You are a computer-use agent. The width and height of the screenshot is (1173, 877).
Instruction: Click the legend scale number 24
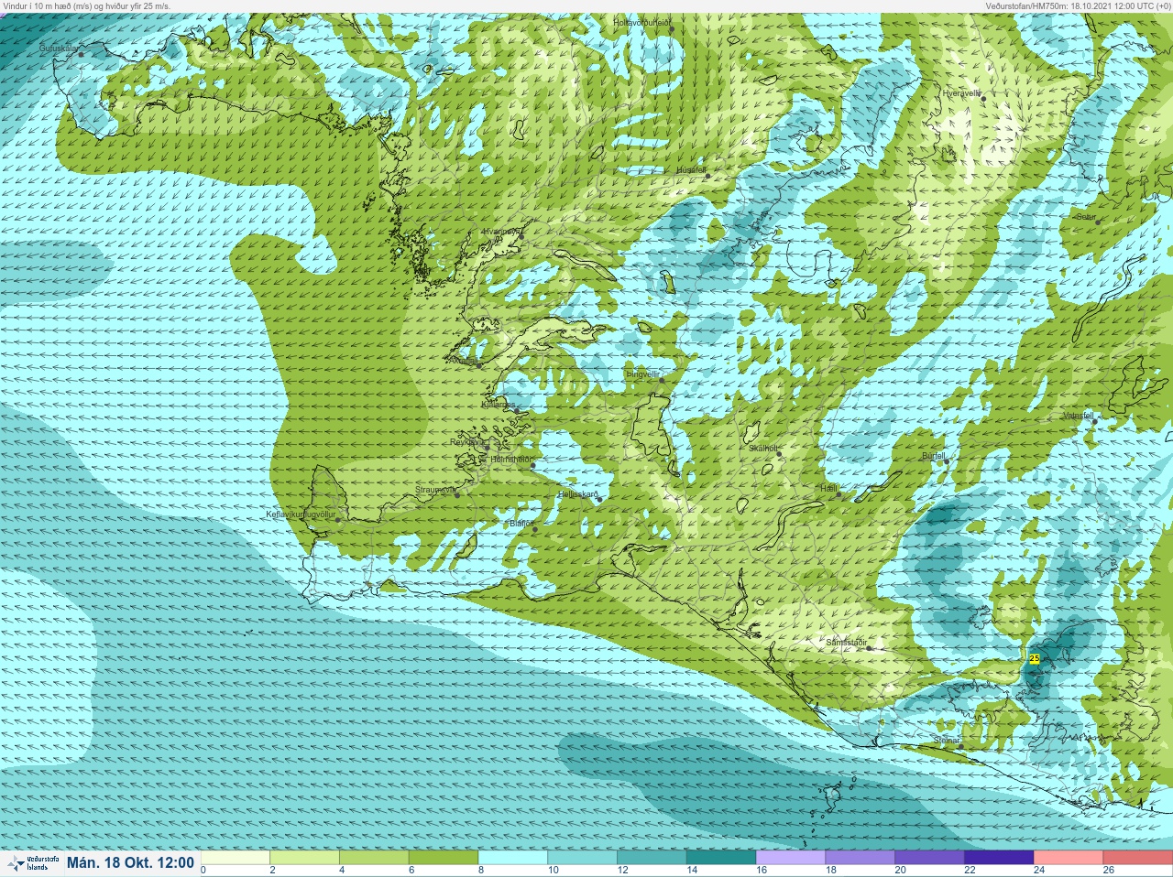(1038, 871)
